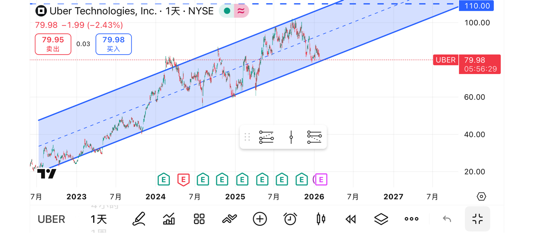The height and width of the screenshot is (246, 534).
Task: Open the indicators chart icon
Action: click(x=169, y=219)
